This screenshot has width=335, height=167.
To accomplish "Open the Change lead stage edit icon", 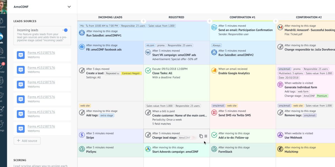I will pyautogui.click(x=148, y=135).
